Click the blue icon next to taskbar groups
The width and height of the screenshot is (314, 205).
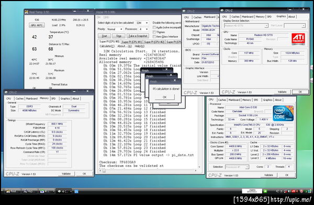76,191
